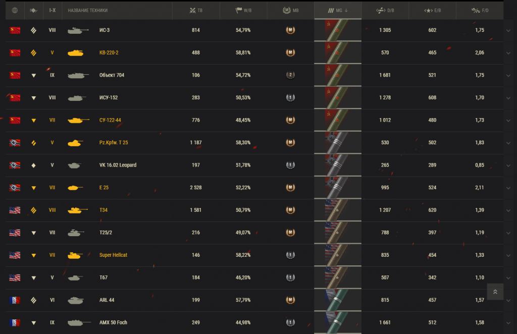Sort by the D/B damage column header
The height and width of the screenshot is (334, 517).
(385, 10)
